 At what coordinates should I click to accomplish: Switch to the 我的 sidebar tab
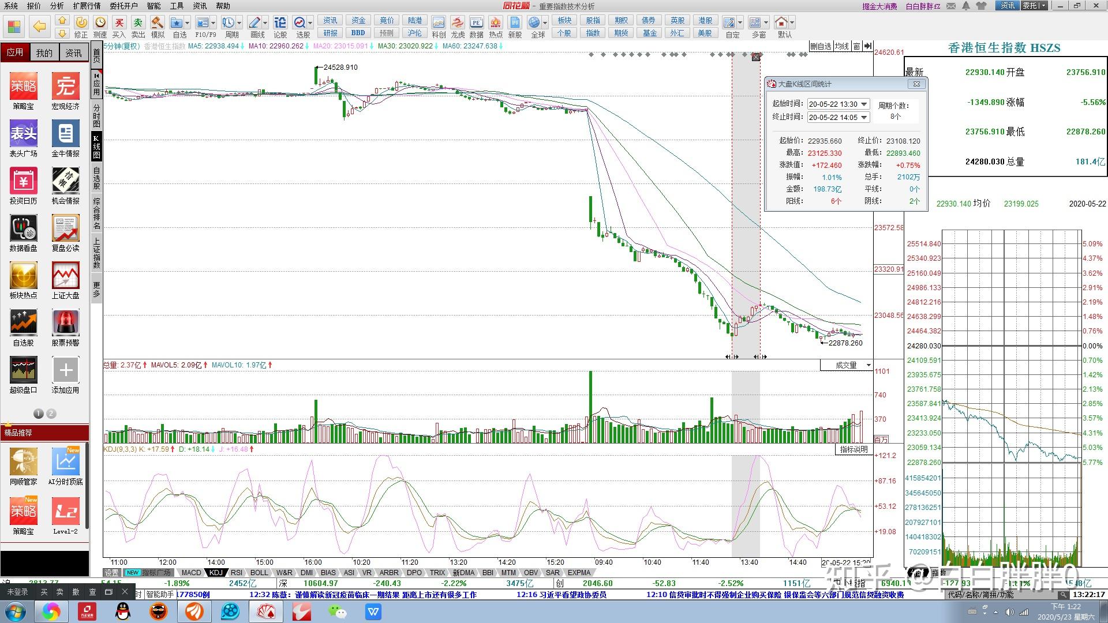44,52
